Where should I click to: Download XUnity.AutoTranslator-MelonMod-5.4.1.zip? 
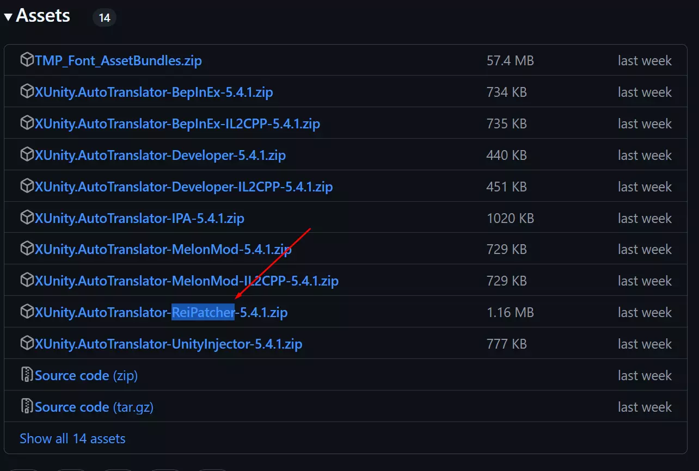pos(163,249)
